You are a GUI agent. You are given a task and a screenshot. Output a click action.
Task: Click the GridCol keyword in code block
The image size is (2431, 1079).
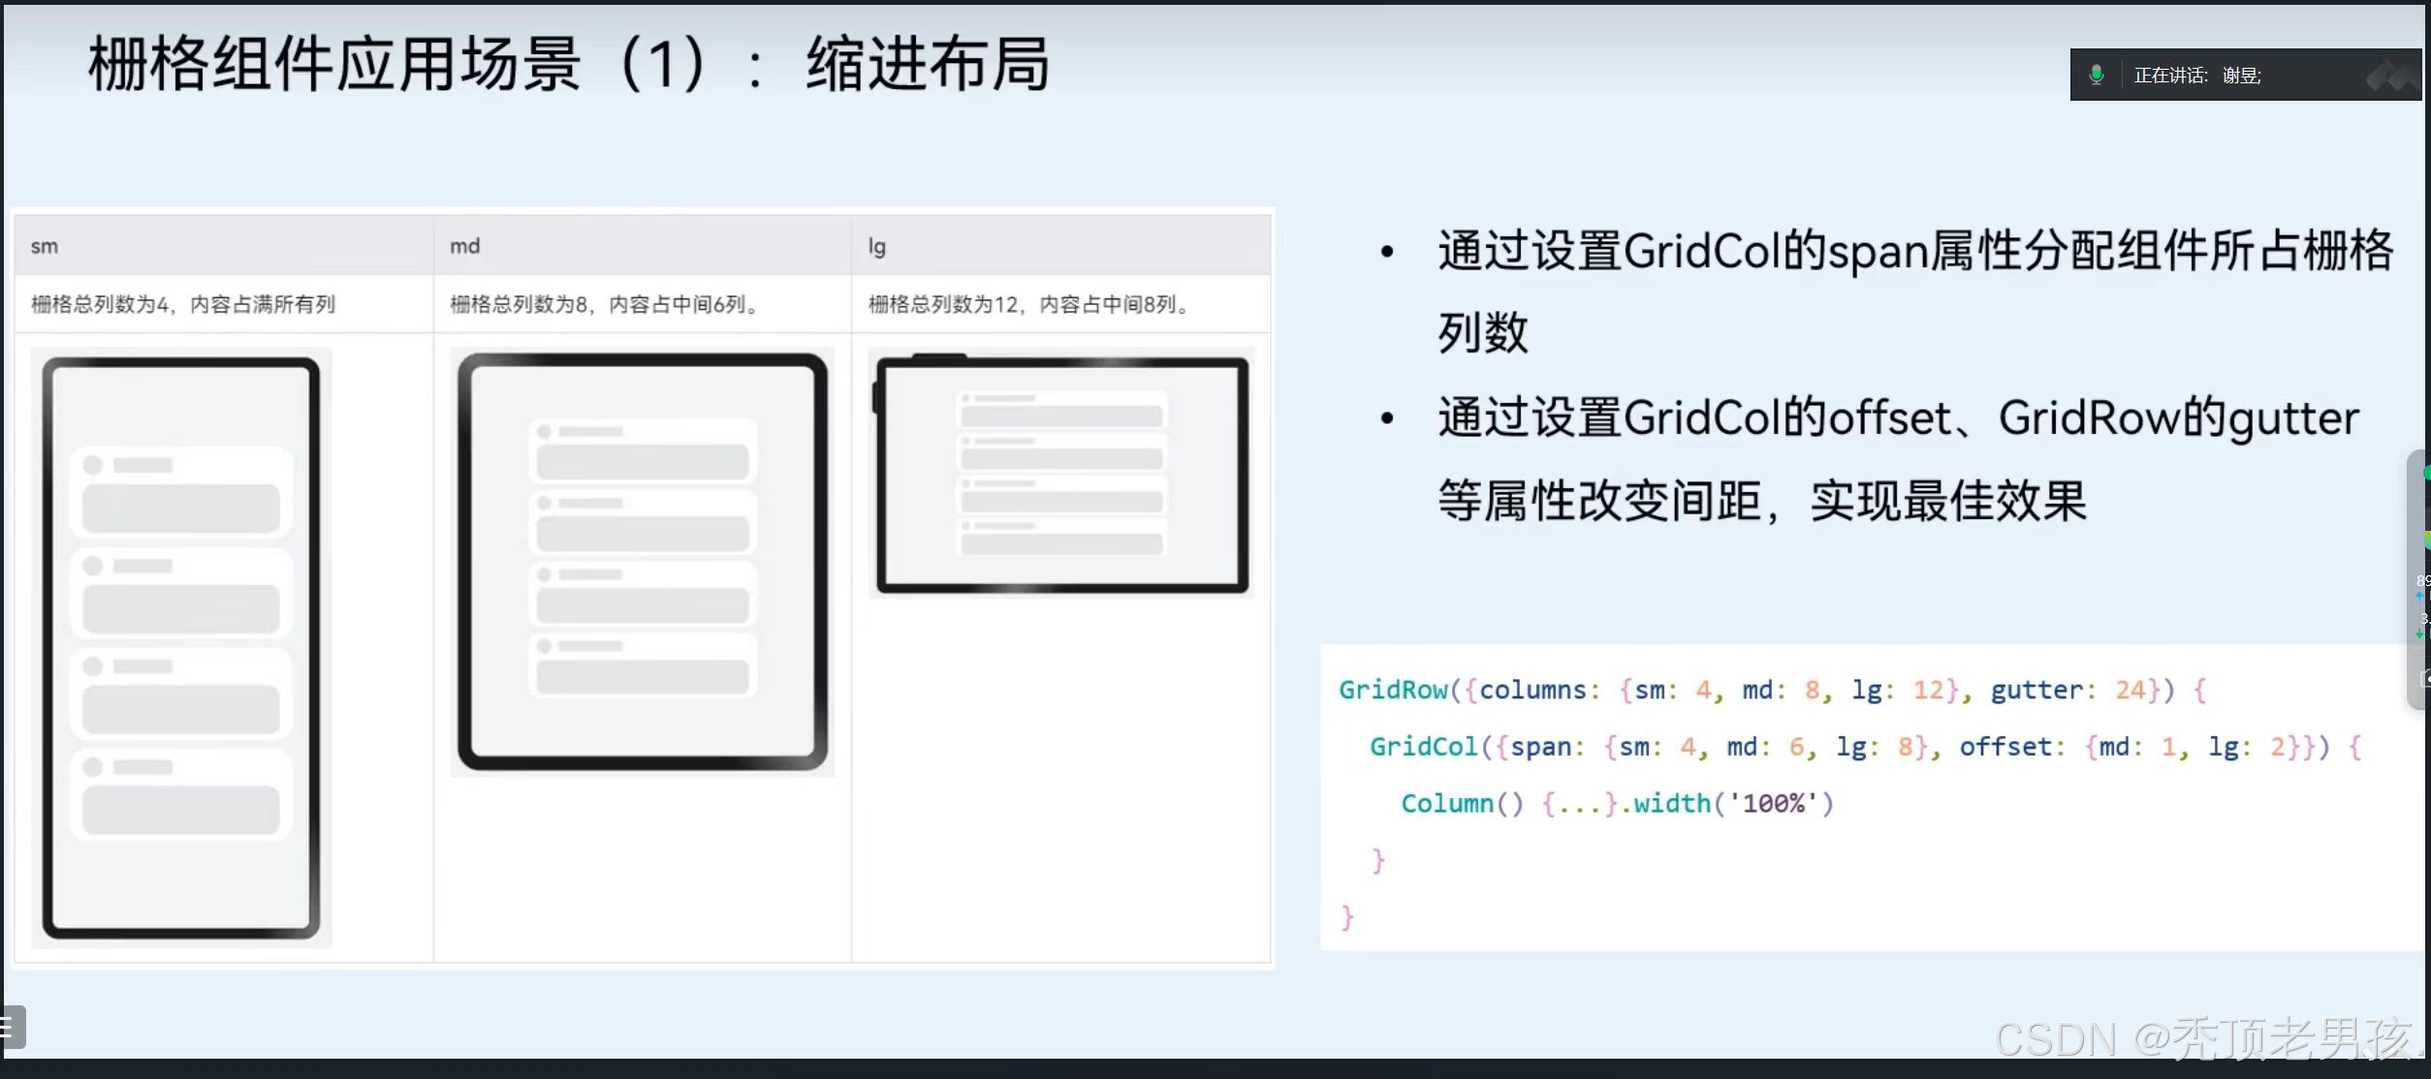[1423, 747]
